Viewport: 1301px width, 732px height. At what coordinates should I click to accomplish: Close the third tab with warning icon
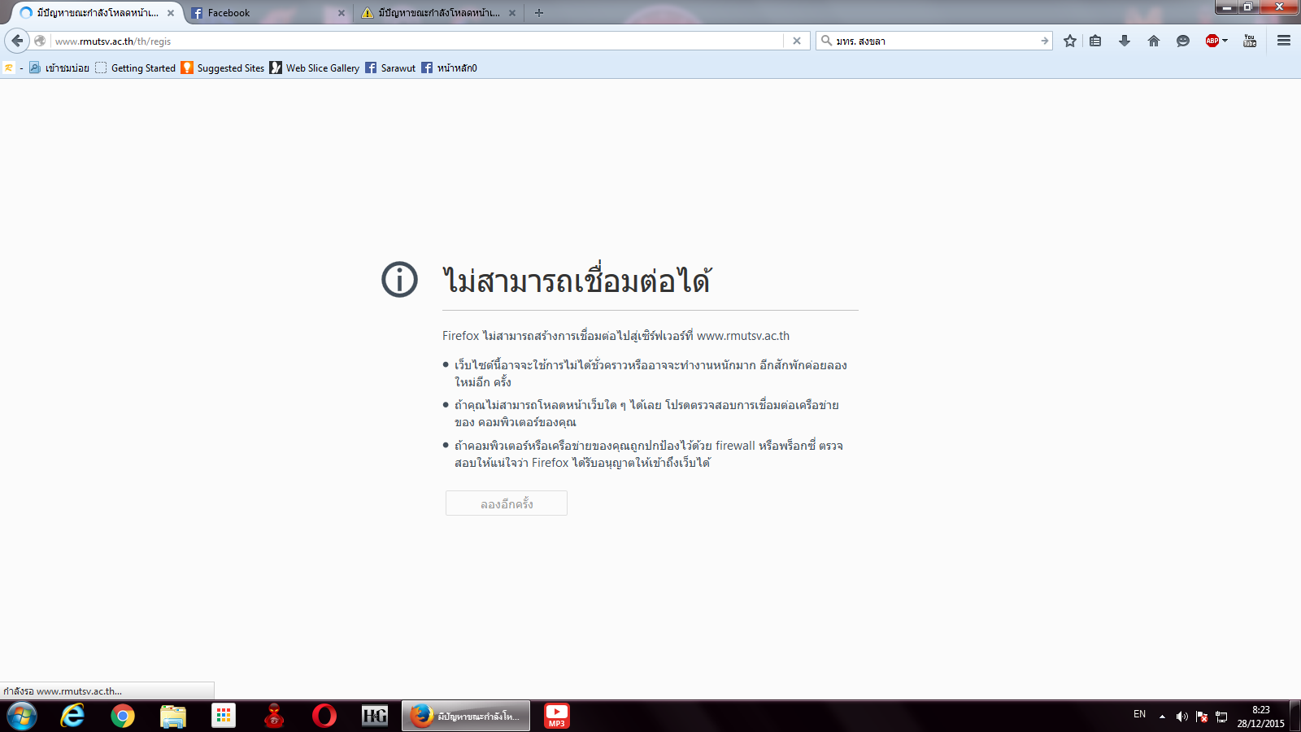coord(512,13)
